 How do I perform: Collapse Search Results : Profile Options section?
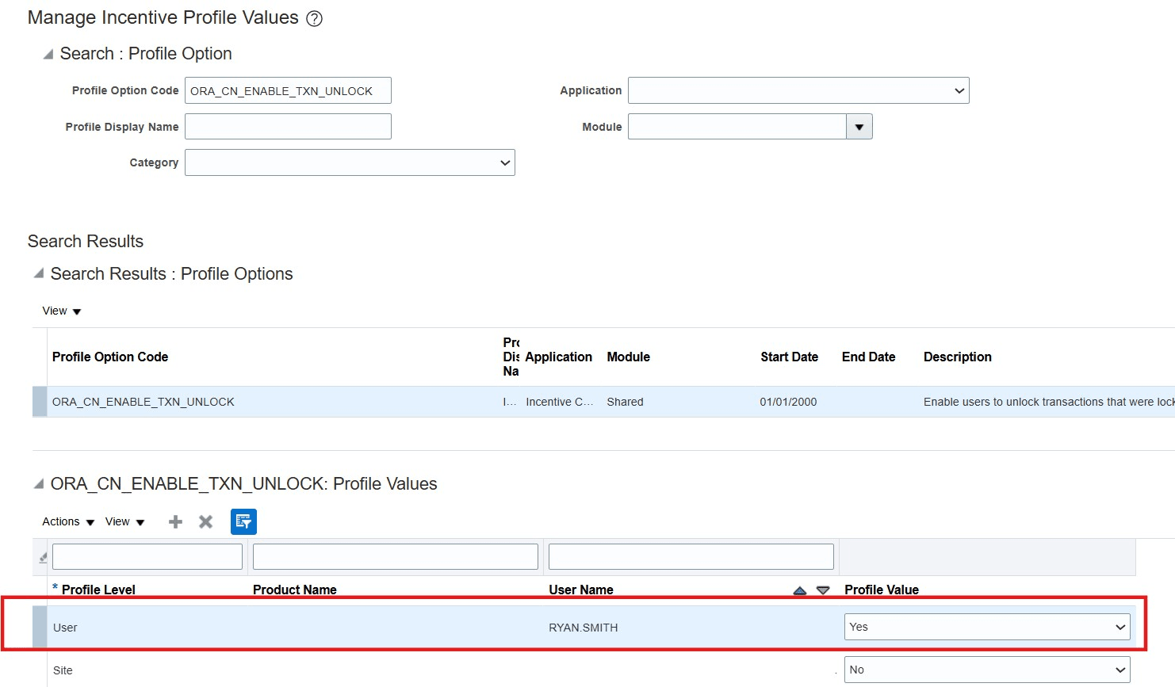(38, 273)
